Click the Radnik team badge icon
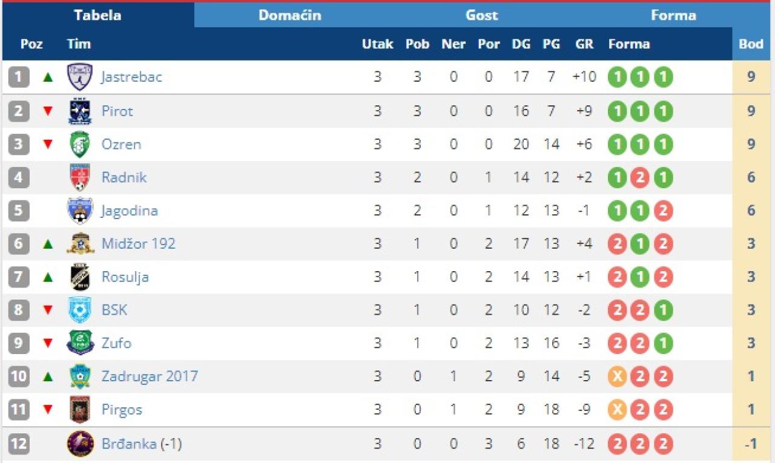The image size is (775, 463). pos(79,178)
